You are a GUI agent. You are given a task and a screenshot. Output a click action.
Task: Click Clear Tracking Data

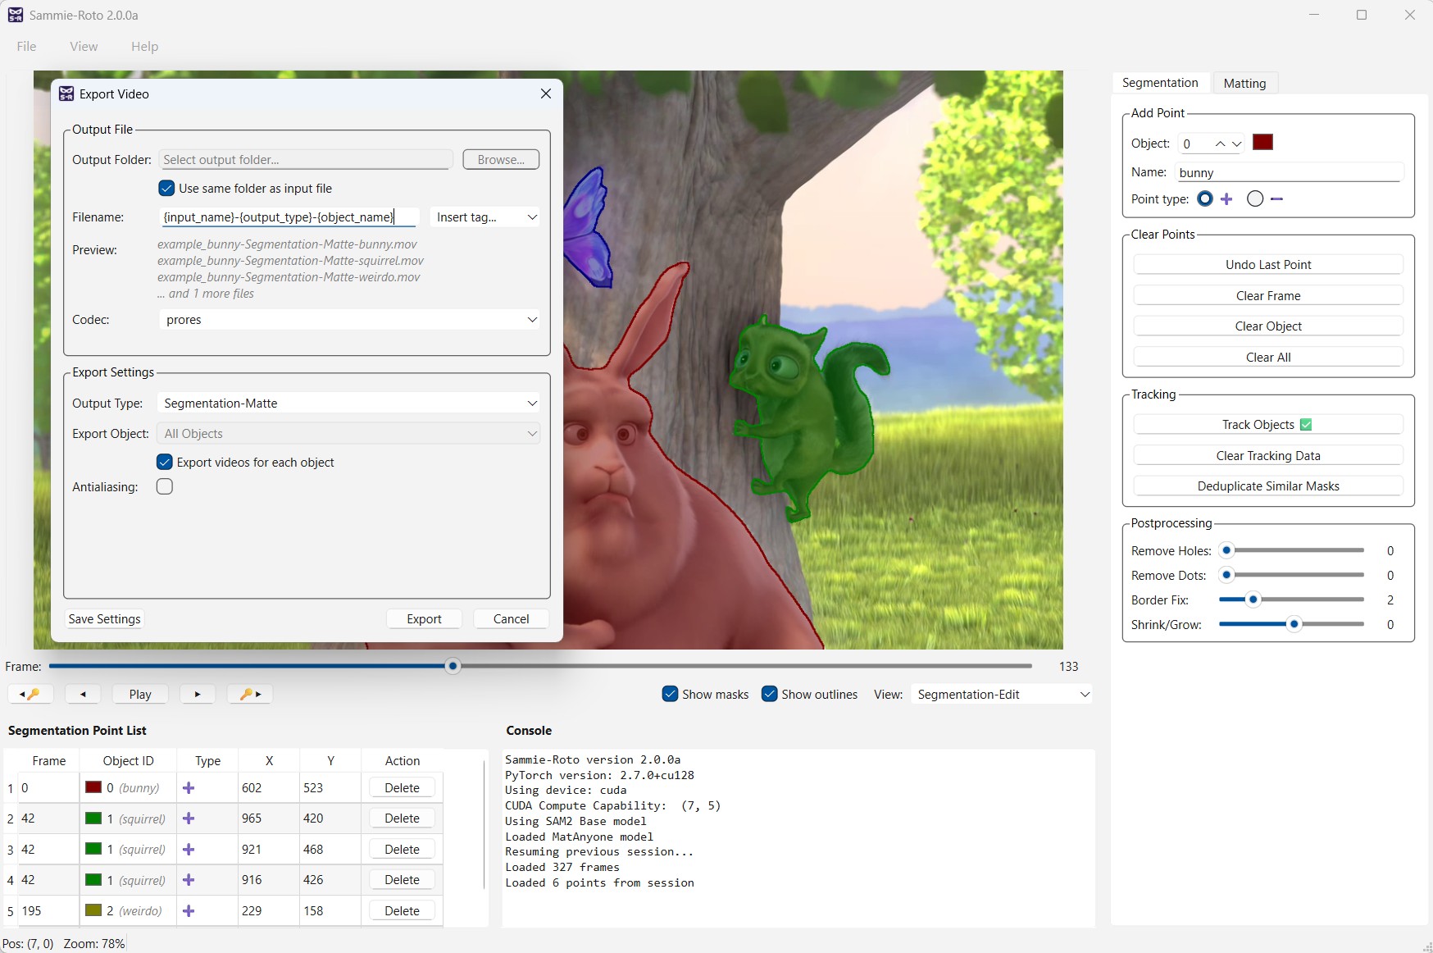point(1268,455)
